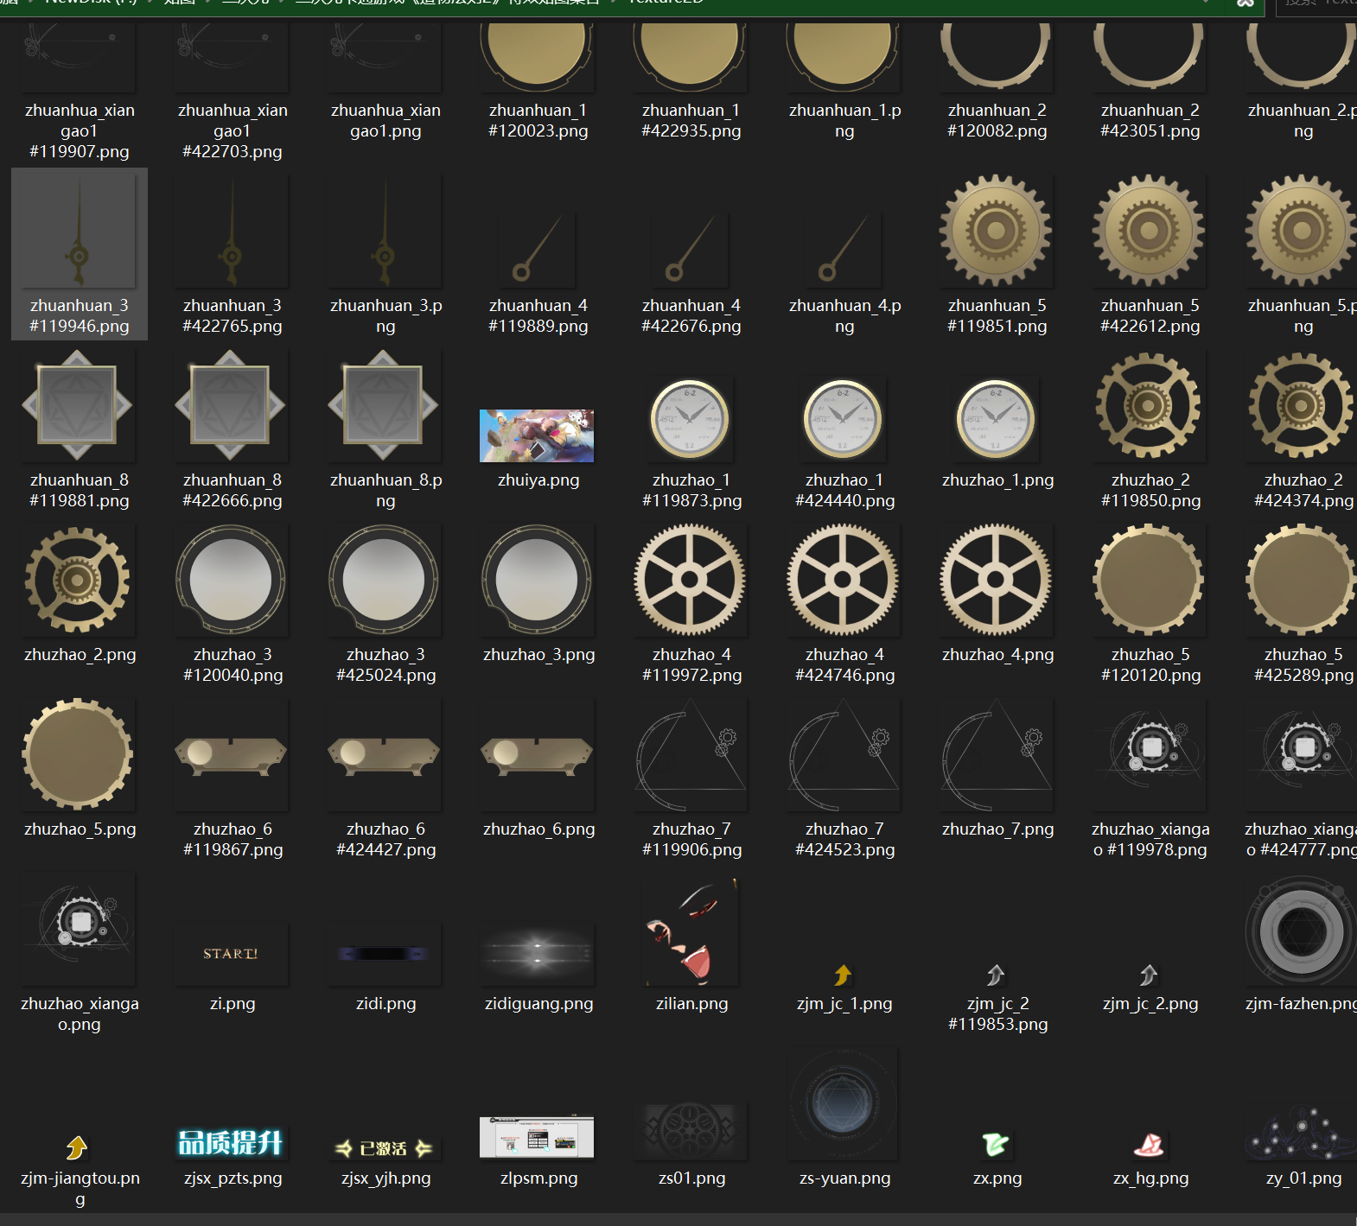Image resolution: width=1357 pixels, height=1226 pixels.
Task: Select the START! zi.png image
Action: click(232, 954)
